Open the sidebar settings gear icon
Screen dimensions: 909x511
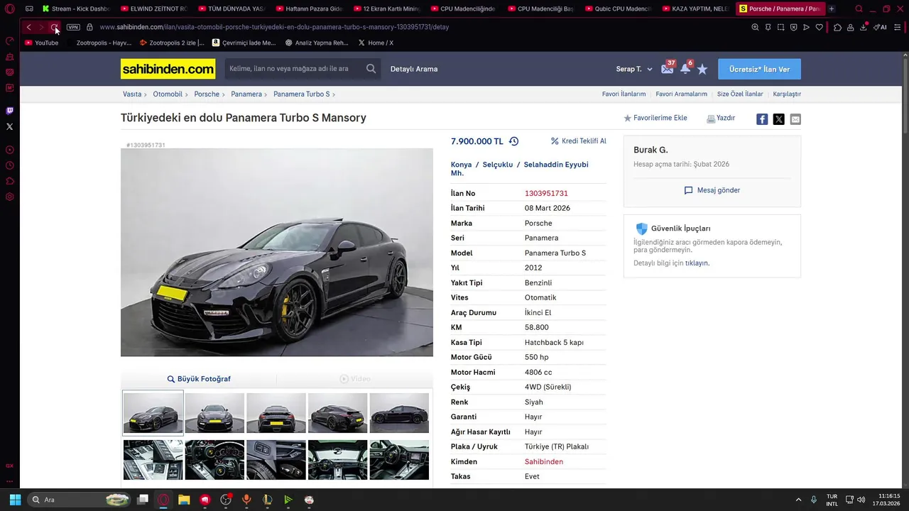[x=9, y=197]
